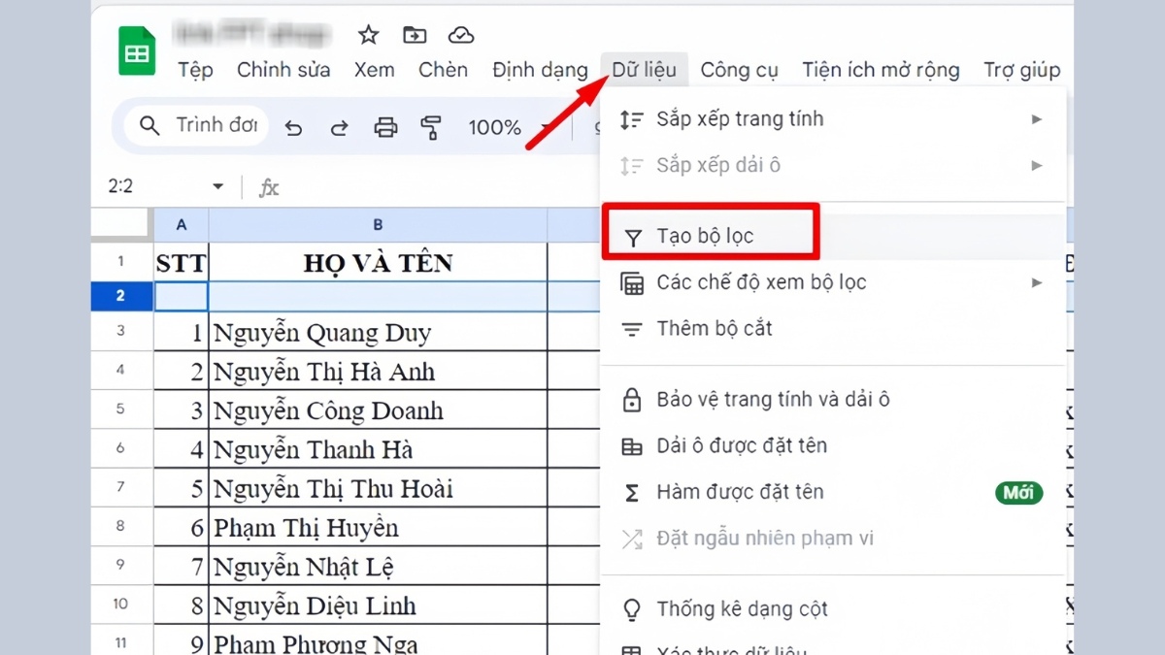Open the name box dropdown arrow
Image resolution: width=1165 pixels, height=655 pixels.
[217, 187]
